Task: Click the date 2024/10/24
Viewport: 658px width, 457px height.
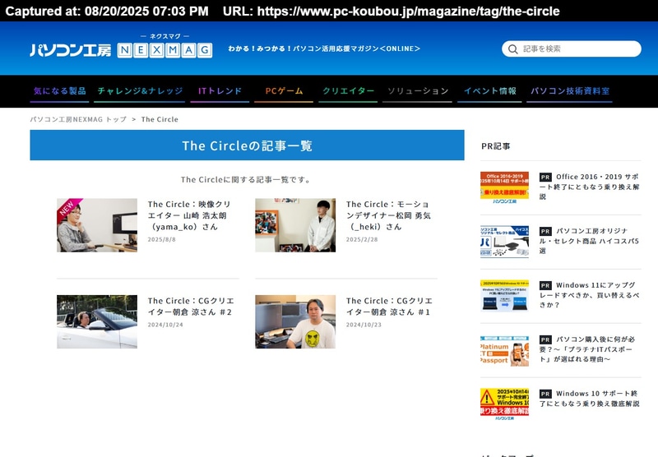Action: 165,325
